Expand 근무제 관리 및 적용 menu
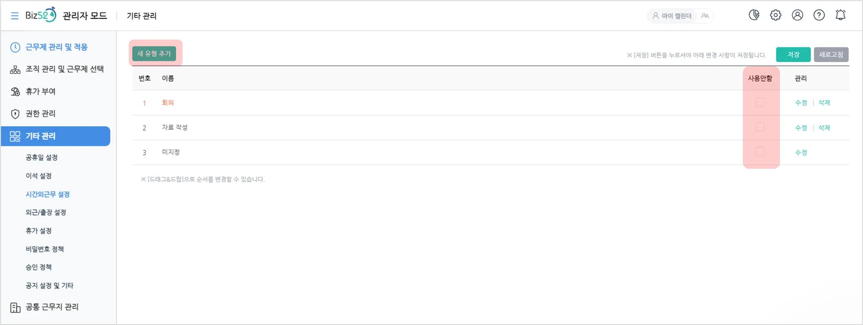Screen dimensions: 863x325 (x=56, y=47)
